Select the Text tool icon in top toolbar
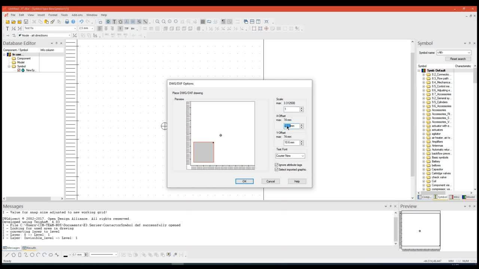This screenshot has width=479, height=269. pos(114,22)
